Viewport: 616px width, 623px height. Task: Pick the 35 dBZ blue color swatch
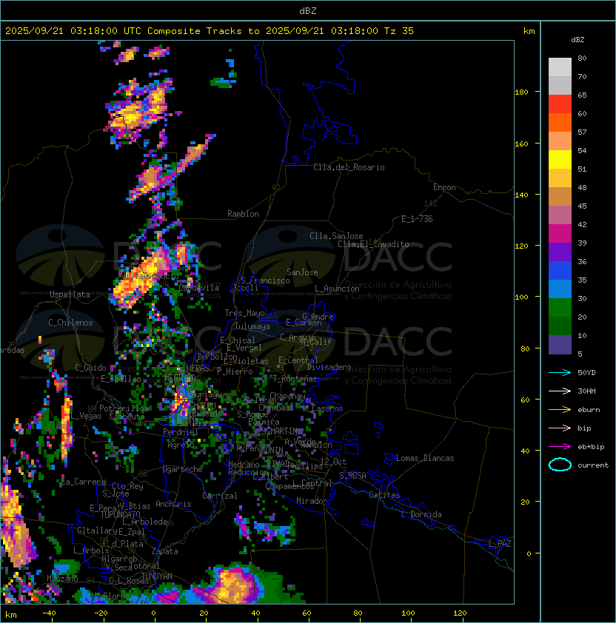click(x=560, y=289)
